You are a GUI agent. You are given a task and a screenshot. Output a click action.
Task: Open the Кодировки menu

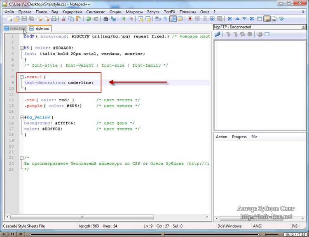(72, 12)
